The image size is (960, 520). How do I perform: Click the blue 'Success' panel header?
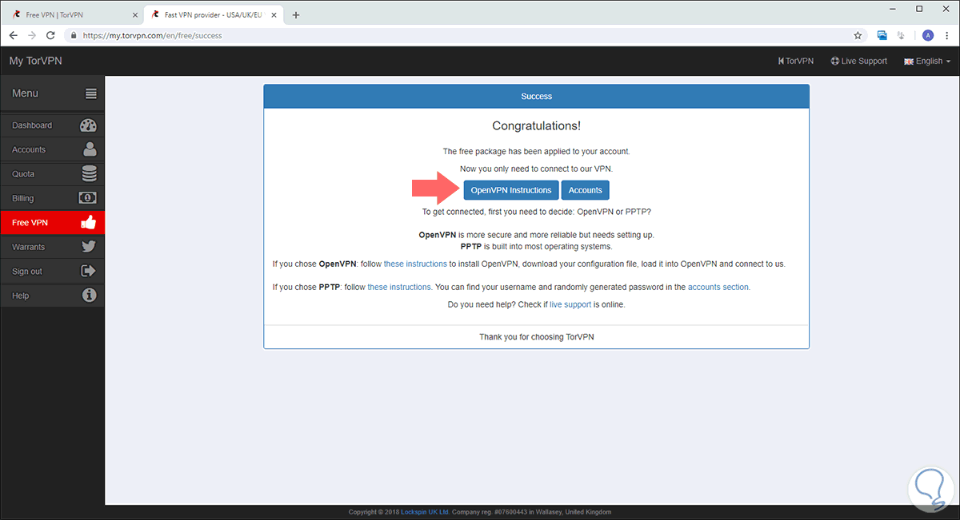click(x=537, y=96)
